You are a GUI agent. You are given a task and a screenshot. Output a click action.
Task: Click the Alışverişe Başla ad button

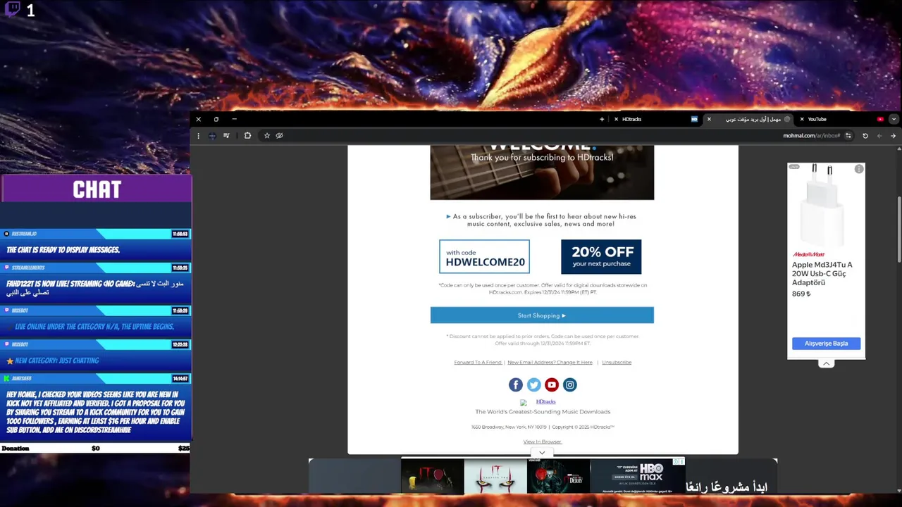pos(826,344)
